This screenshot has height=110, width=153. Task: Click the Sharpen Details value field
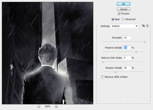127,68
